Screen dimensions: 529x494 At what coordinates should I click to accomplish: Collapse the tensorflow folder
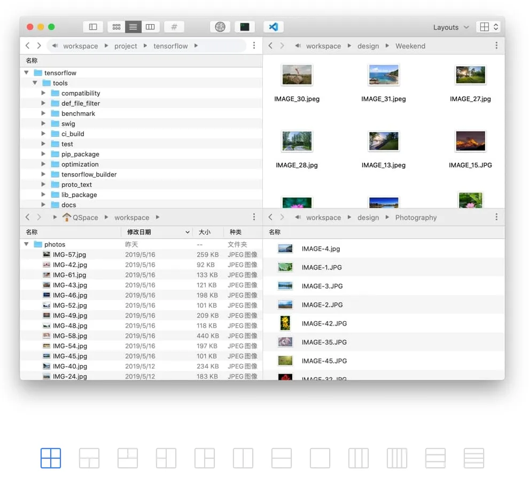pos(26,73)
